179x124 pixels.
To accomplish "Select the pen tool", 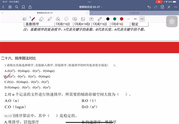I will point(33,19).
